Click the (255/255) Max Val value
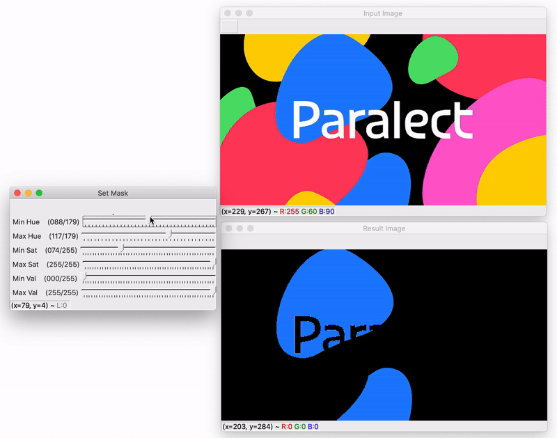 61,293
